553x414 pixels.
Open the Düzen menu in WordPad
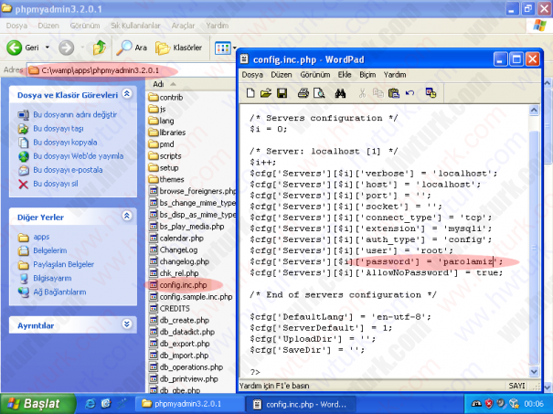coord(282,75)
